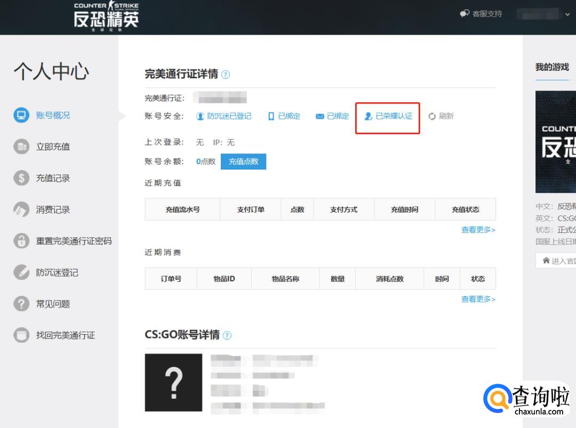Open 常见问题 in the sidebar
The image size is (576, 428).
click(x=53, y=304)
